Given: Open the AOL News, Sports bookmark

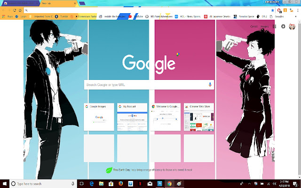Looking at the screenshot, I should 188,17.
